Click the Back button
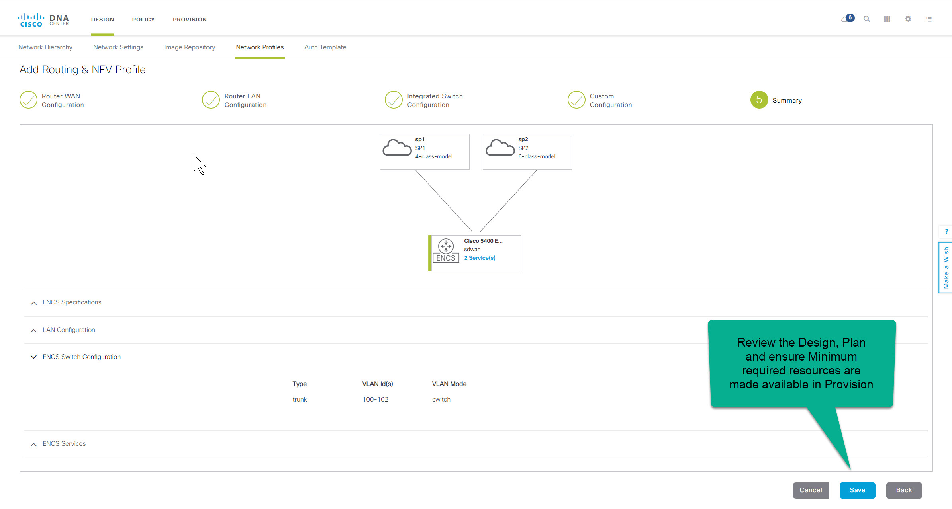The image size is (952, 509). coord(904,490)
